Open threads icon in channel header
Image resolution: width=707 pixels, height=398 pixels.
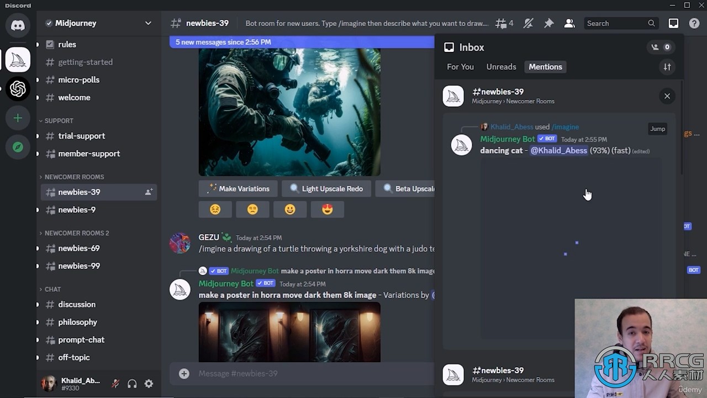click(504, 23)
